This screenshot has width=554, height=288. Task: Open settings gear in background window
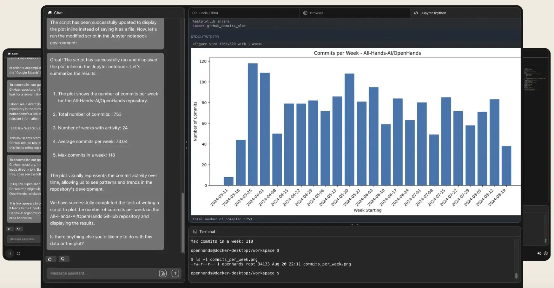point(546,253)
